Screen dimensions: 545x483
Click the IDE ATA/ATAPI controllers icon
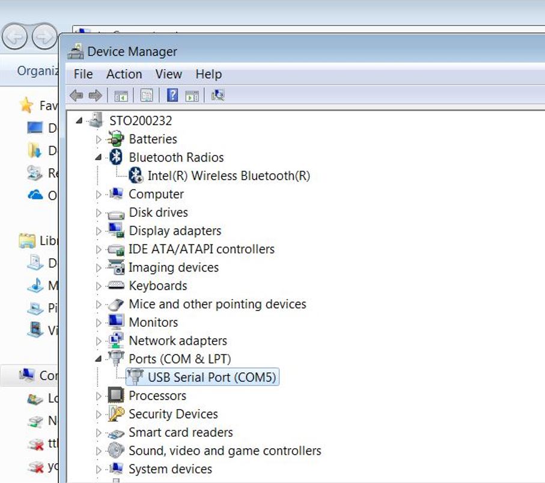pyautogui.click(x=116, y=250)
